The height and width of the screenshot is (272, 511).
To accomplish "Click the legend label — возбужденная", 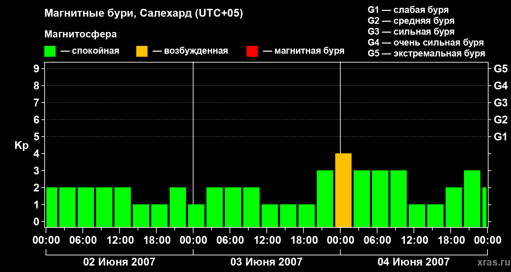I will click(190, 51).
